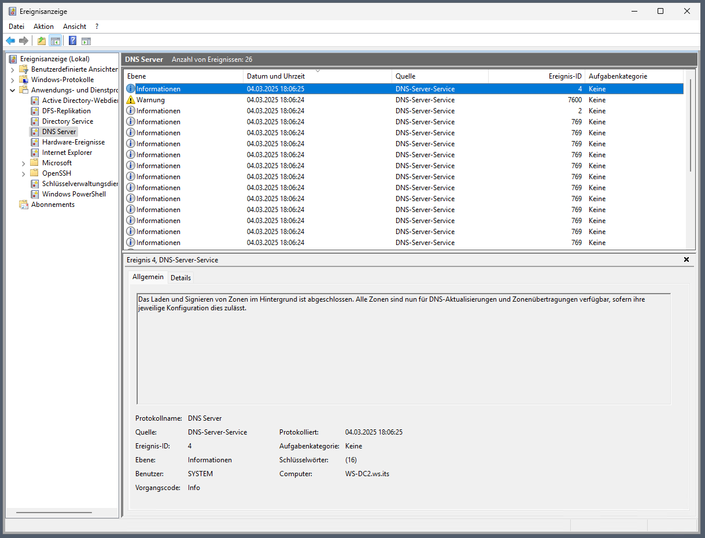Click the Windows PowerShell log icon
The width and height of the screenshot is (705, 538).
click(x=35, y=194)
